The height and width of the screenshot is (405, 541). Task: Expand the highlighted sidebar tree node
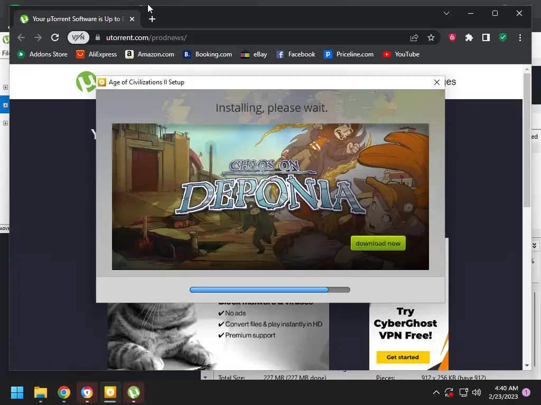pos(5,105)
